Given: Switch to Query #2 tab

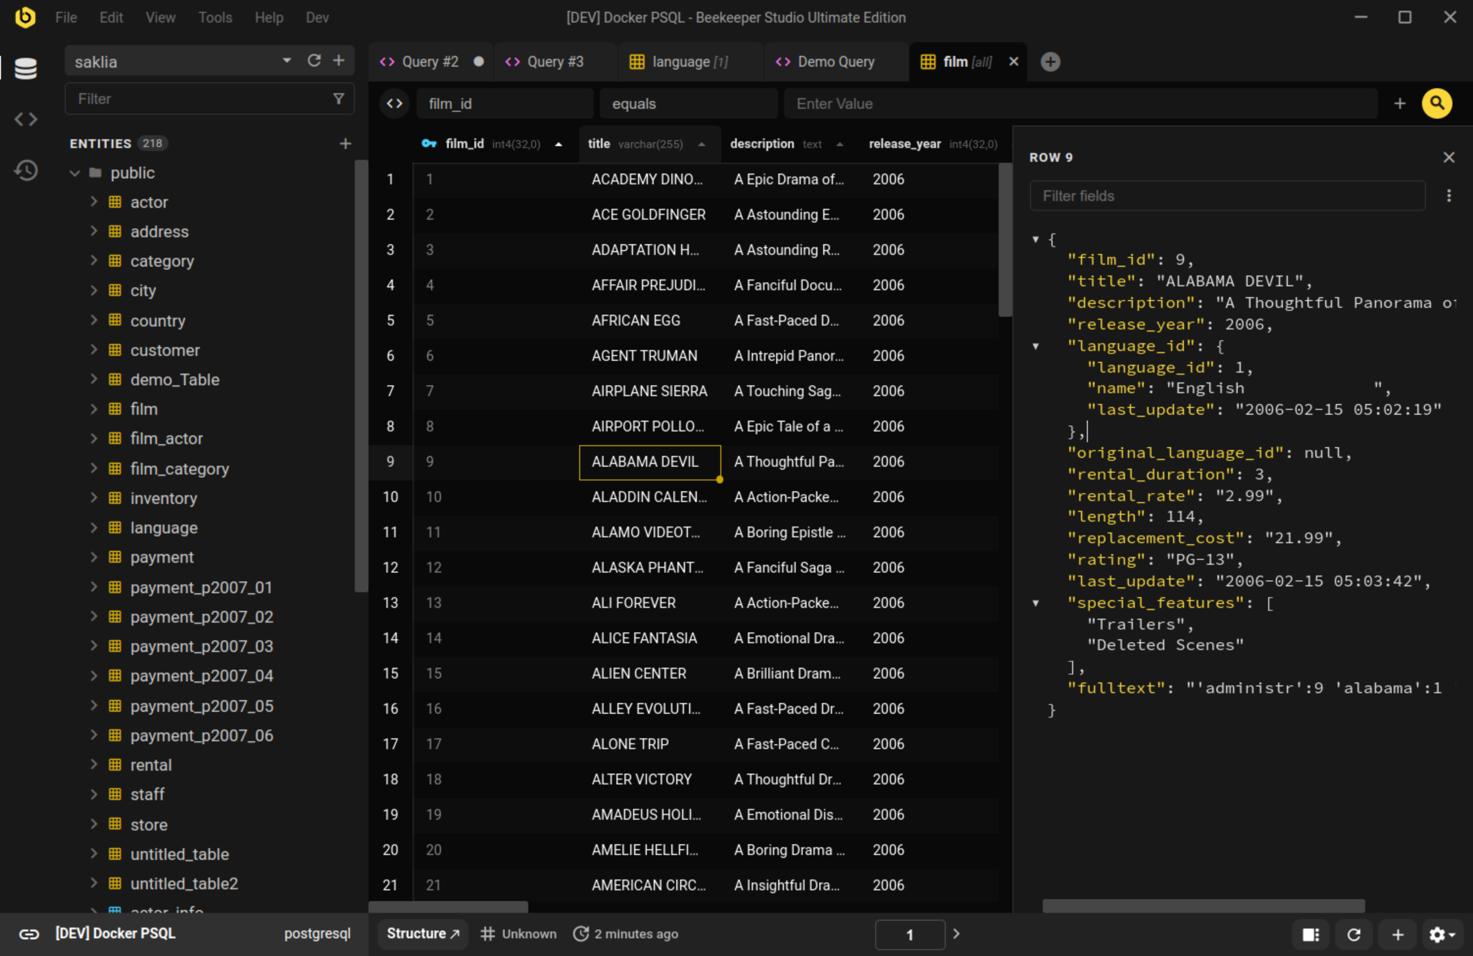Looking at the screenshot, I should (x=431, y=62).
